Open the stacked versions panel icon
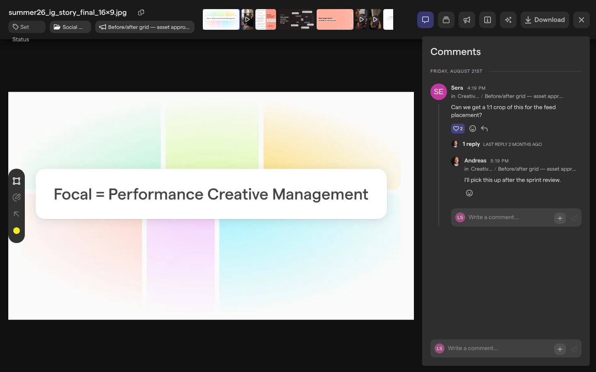 tap(446, 20)
